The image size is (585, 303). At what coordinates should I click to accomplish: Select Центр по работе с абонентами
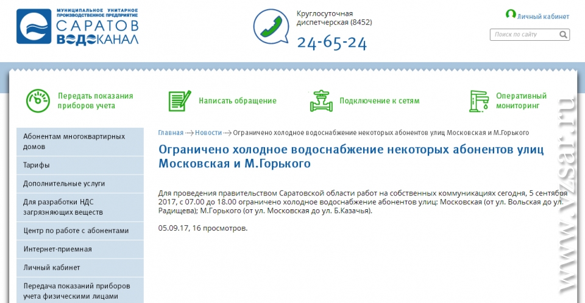[x=80, y=231]
